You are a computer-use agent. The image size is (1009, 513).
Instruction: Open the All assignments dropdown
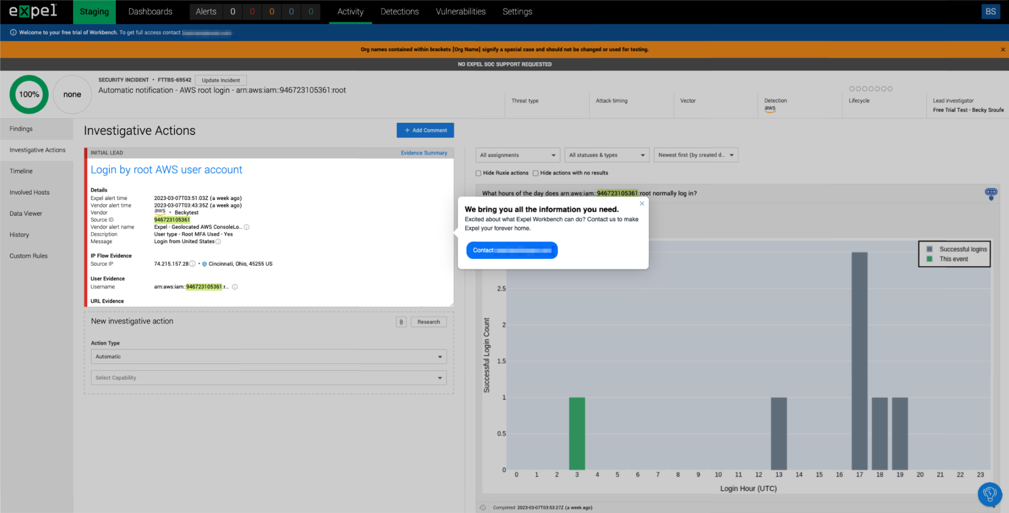[x=518, y=155]
